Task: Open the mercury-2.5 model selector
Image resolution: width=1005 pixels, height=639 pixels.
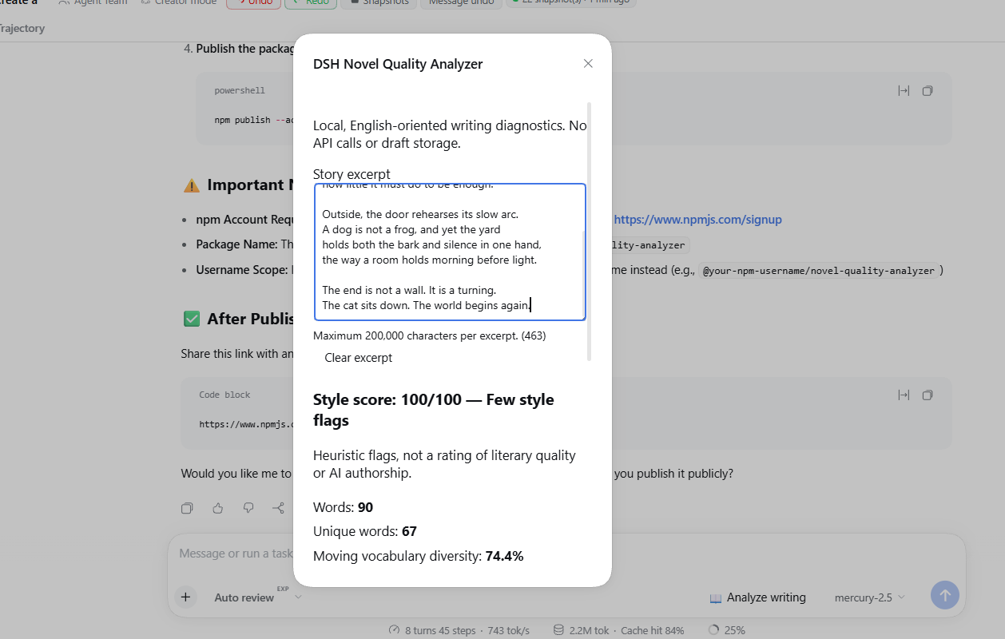Action: (869, 597)
